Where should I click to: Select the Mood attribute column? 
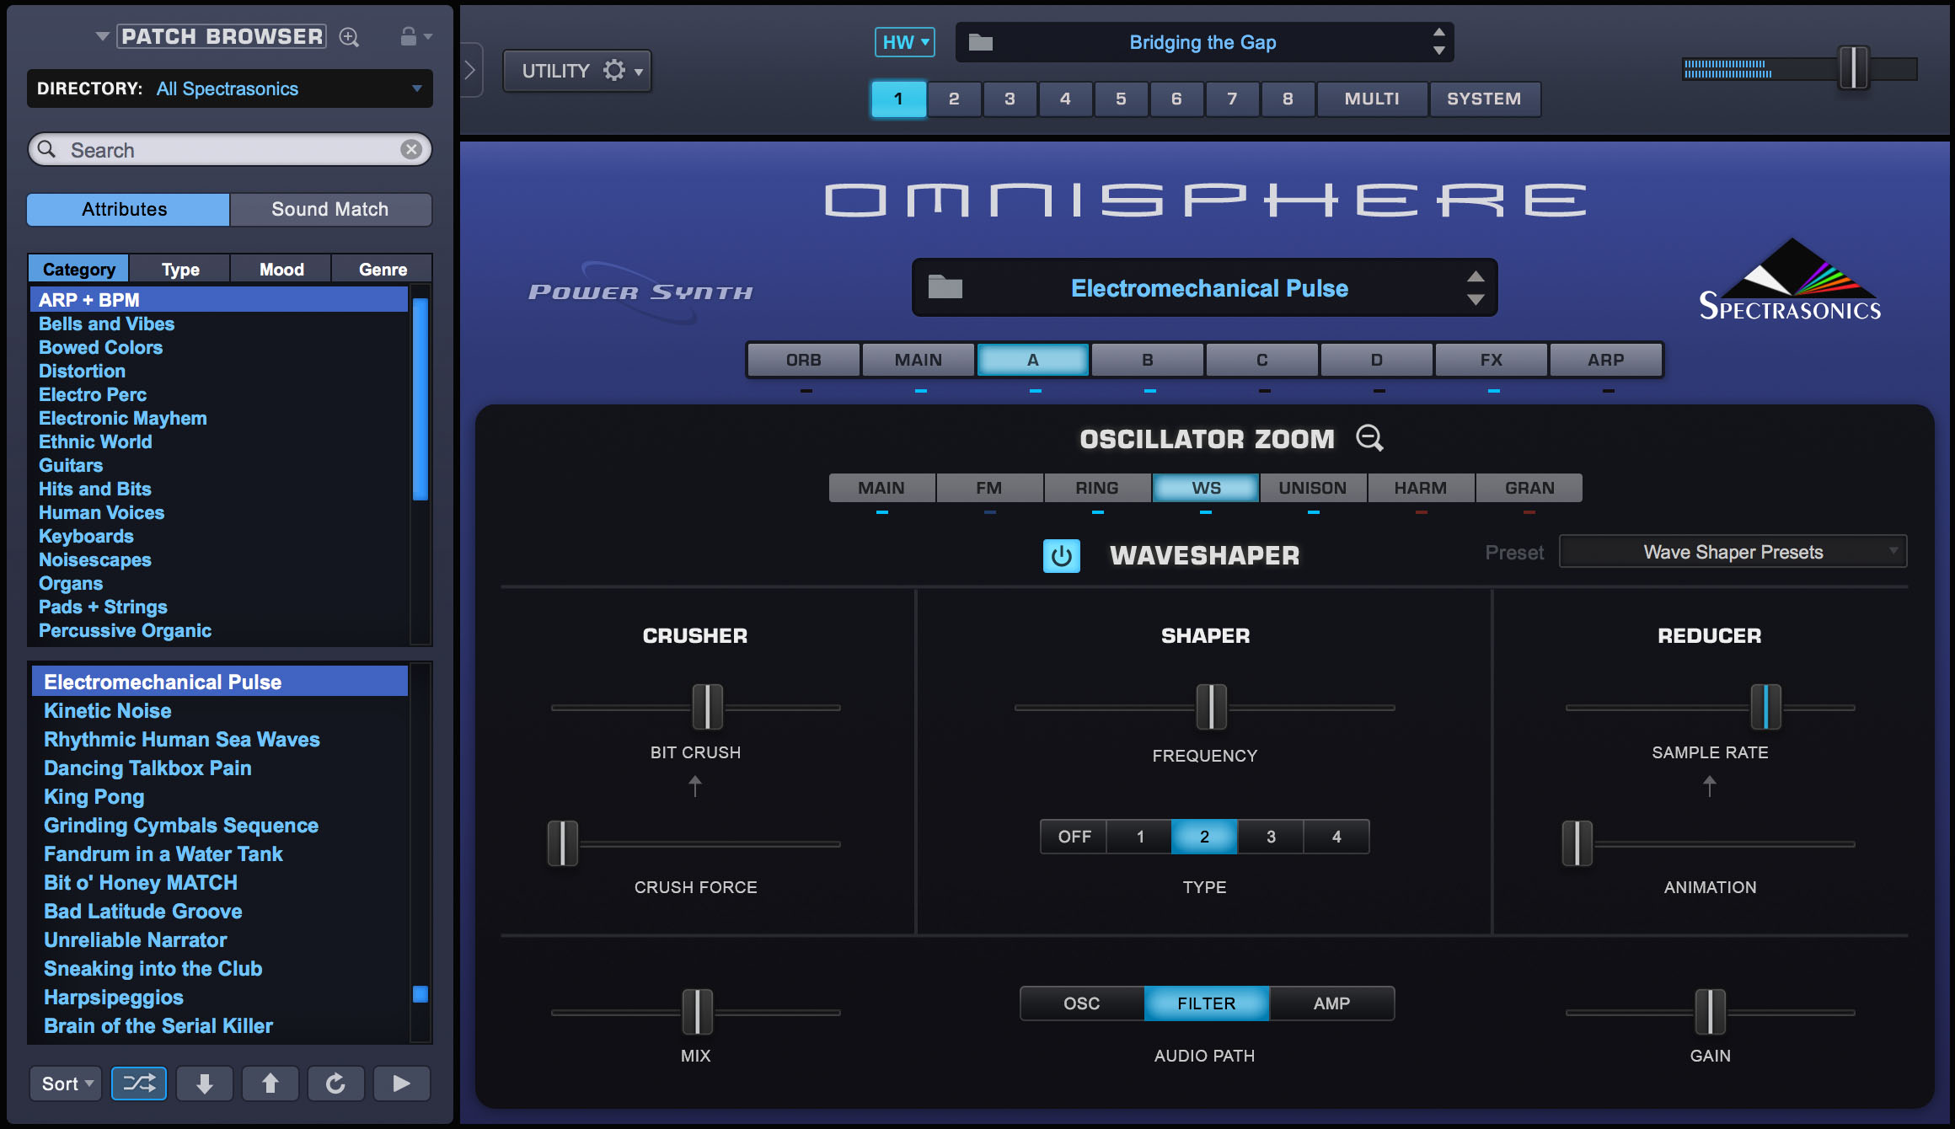(281, 270)
